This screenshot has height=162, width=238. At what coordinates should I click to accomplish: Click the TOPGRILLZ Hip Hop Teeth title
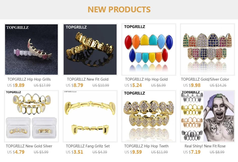(146, 146)
